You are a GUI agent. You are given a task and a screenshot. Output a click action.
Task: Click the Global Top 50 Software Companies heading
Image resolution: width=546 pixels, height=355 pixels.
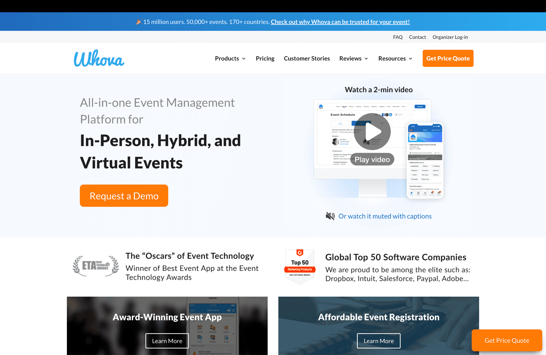pyautogui.click(x=396, y=257)
